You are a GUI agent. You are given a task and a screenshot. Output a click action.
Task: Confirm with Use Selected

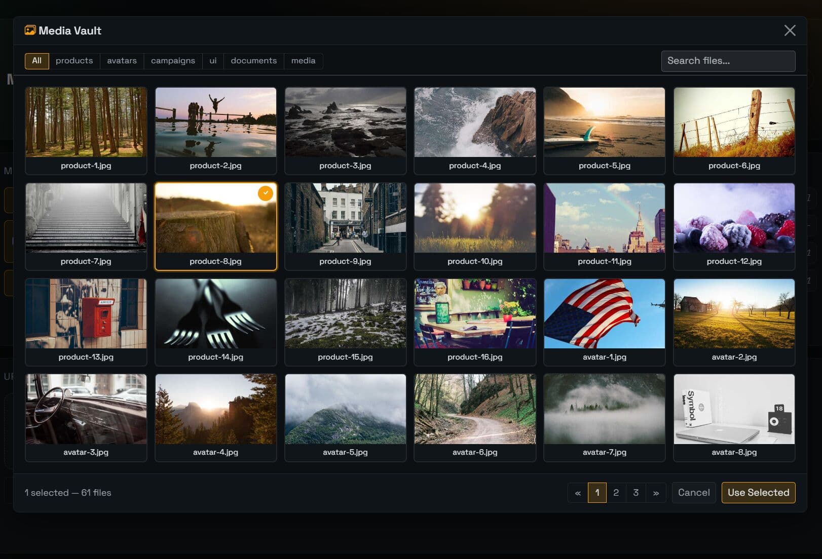click(758, 492)
